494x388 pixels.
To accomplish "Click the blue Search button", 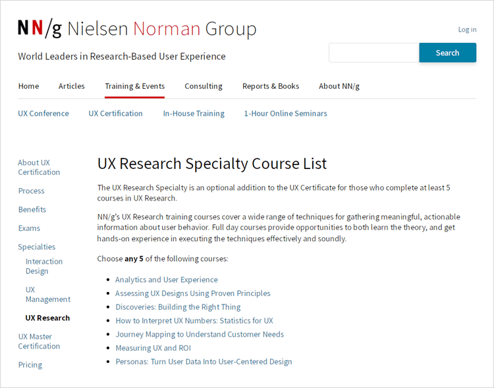I will pos(447,53).
